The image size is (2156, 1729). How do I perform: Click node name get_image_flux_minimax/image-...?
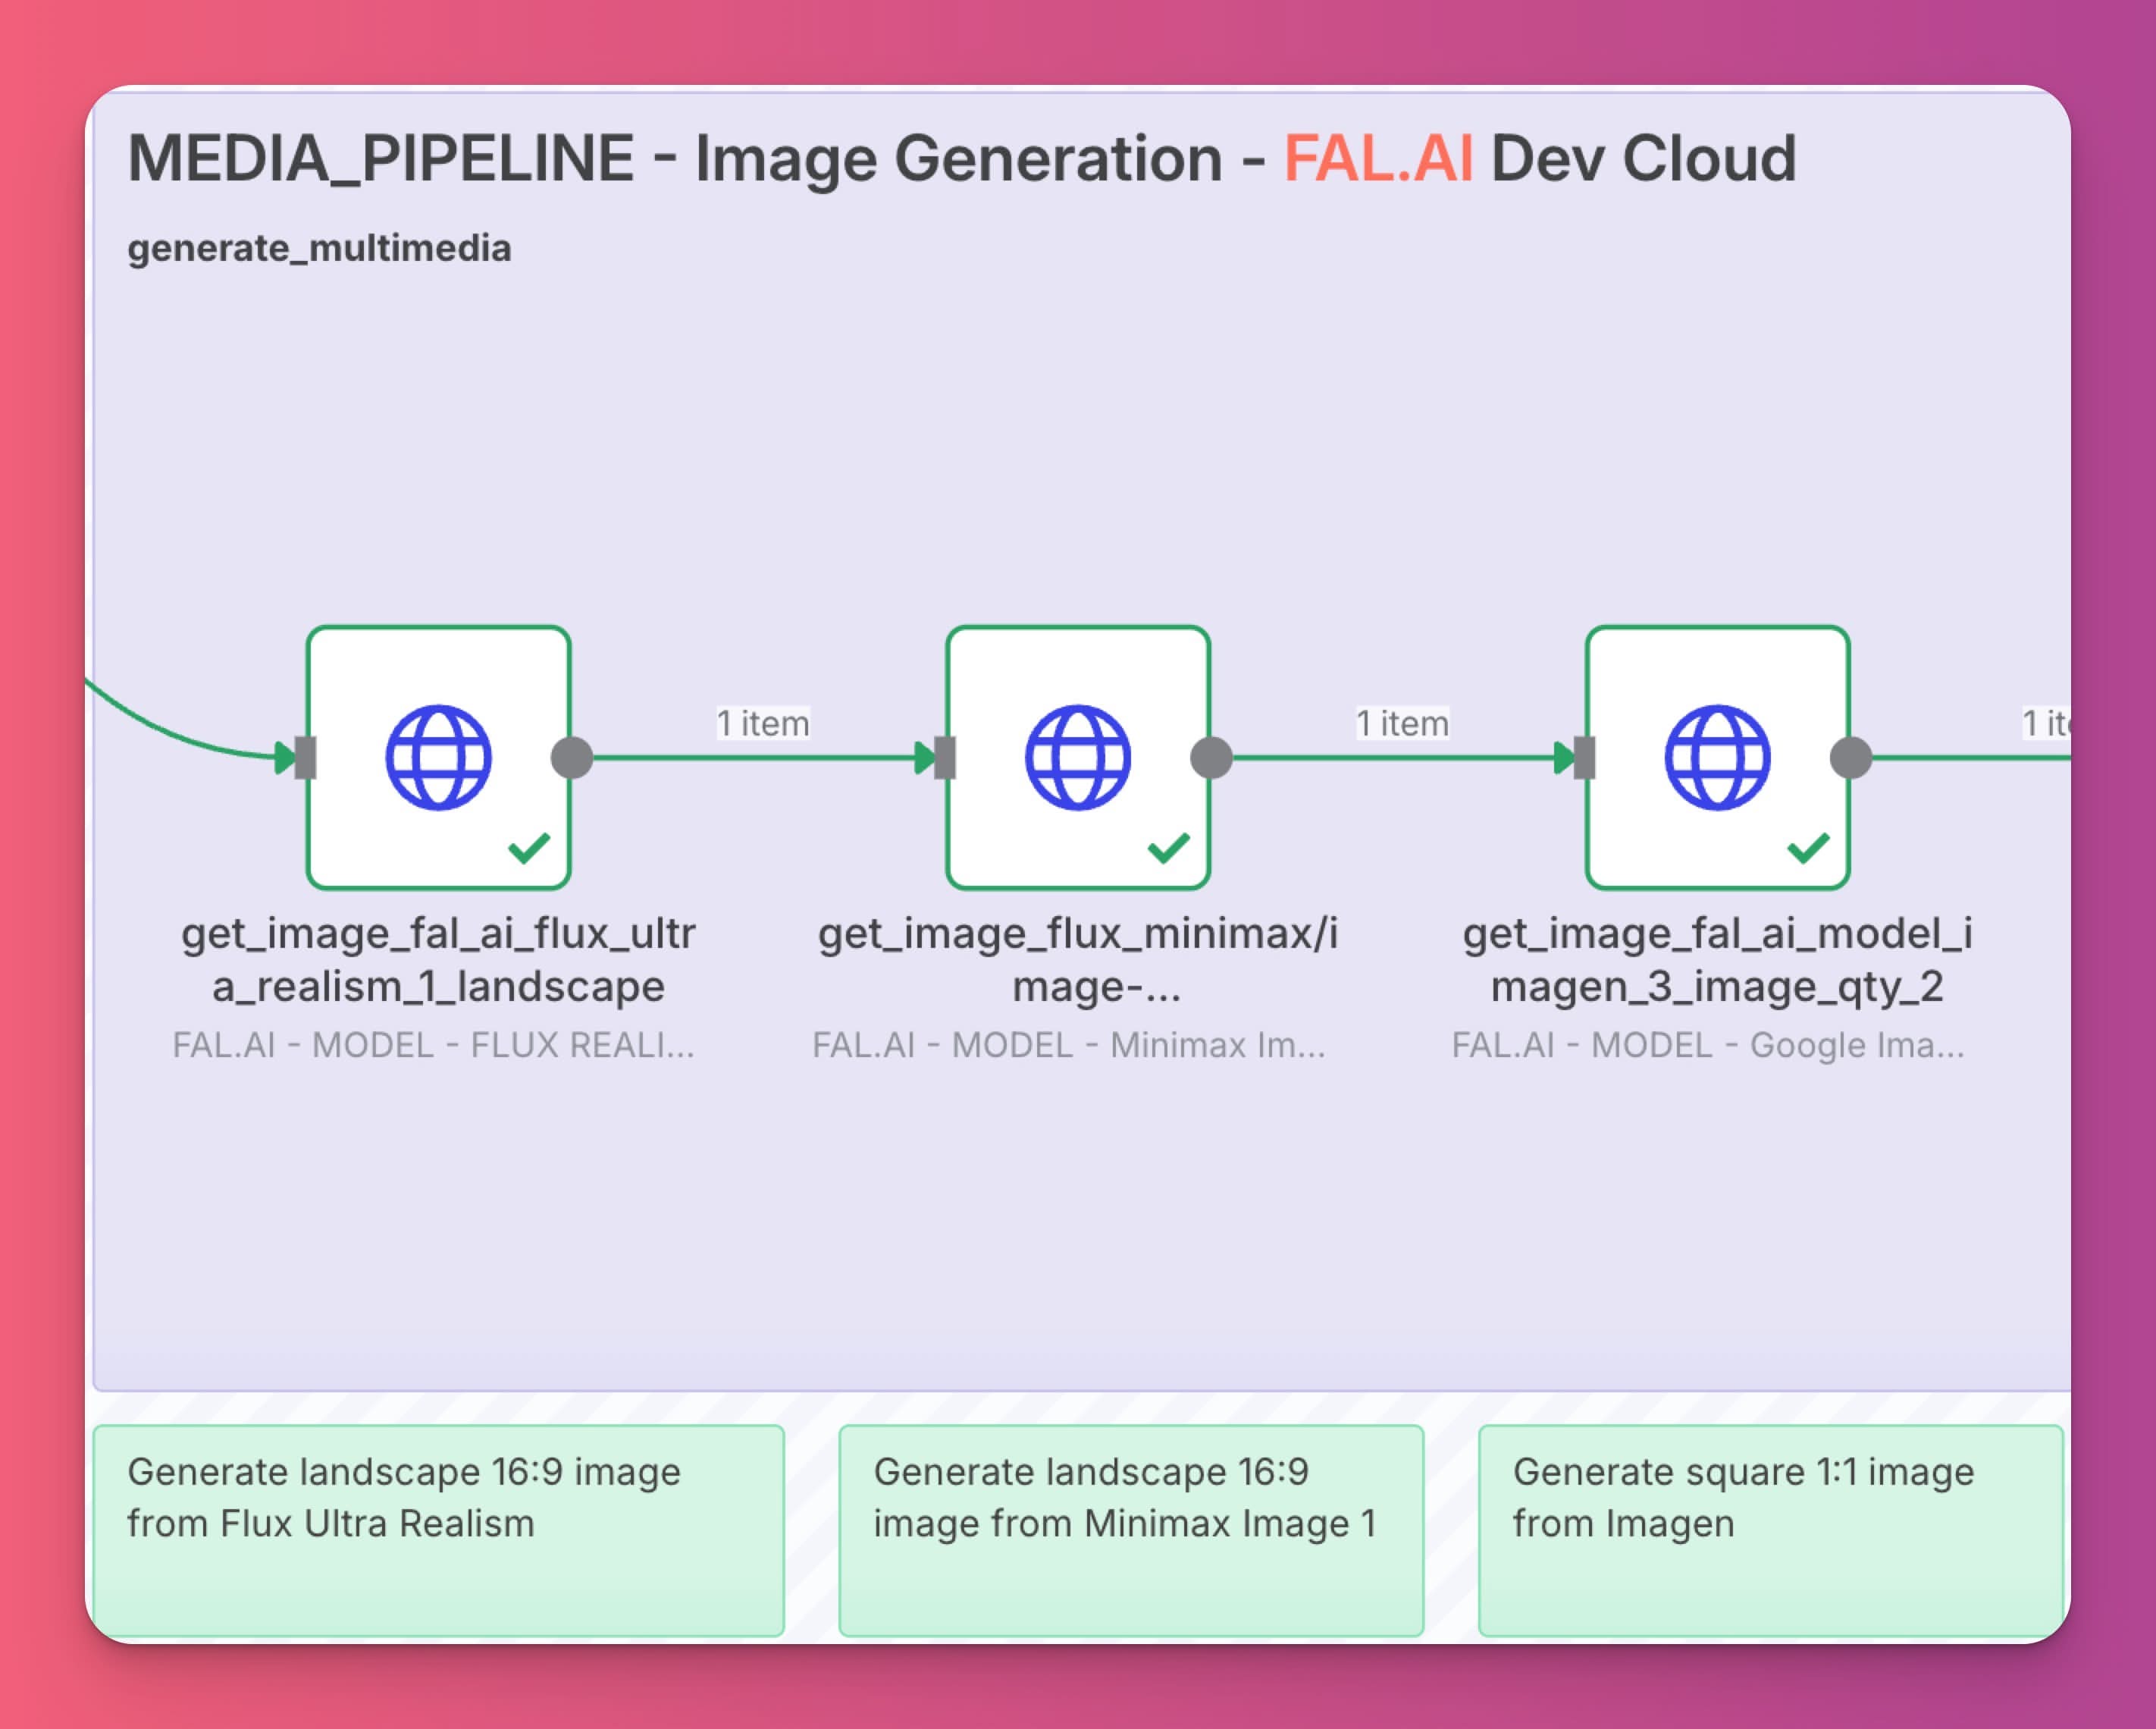coord(1078,959)
